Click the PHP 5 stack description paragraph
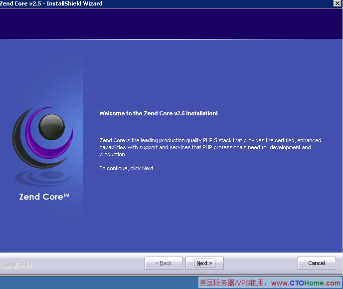This screenshot has width=343, height=289. pos(210,147)
